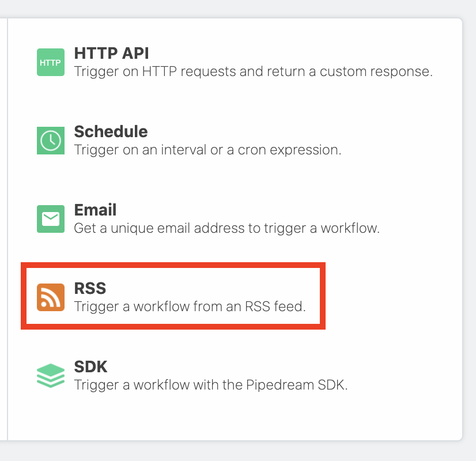Click the Schedule clock icon
This screenshot has width=476, height=461.
50,140
